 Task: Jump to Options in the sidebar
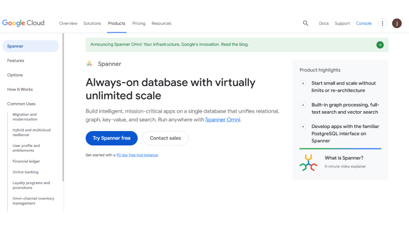click(15, 75)
